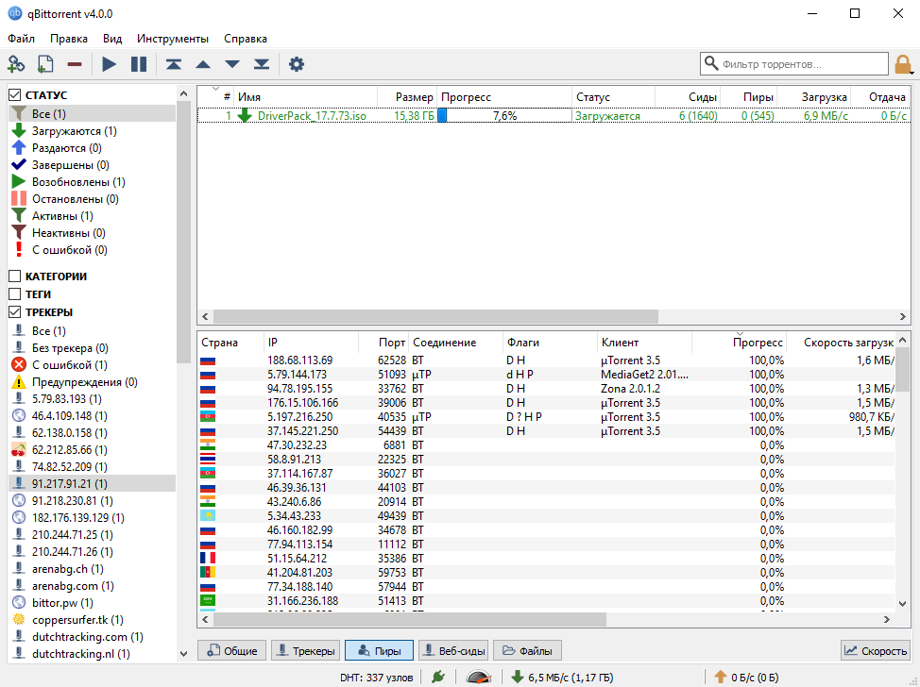Click the orange upload speed arrow in status bar
The image size is (920, 687).
[x=721, y=677]
